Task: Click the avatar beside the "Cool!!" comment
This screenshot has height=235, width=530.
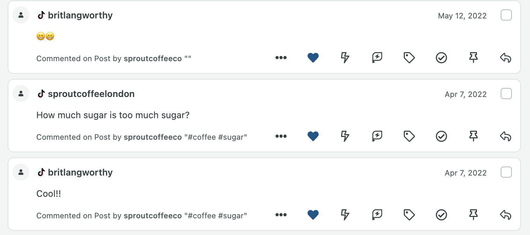Action: click(21, 172)
